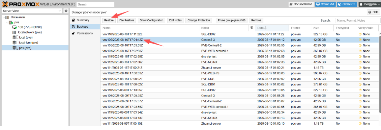Sort by the Date column header
The height and width of the screenshot is (130, 381).
click(x=272, y=28)
